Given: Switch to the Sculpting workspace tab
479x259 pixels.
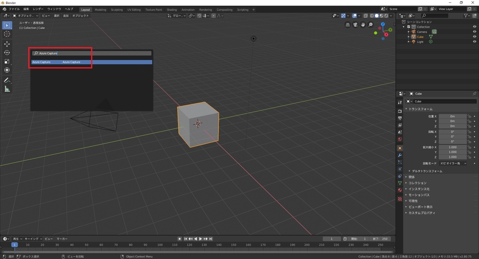Looking at the screenshot, I should [117, 10].
